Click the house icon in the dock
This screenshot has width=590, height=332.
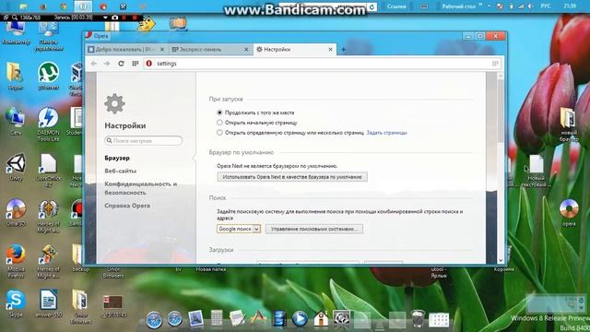321,319
